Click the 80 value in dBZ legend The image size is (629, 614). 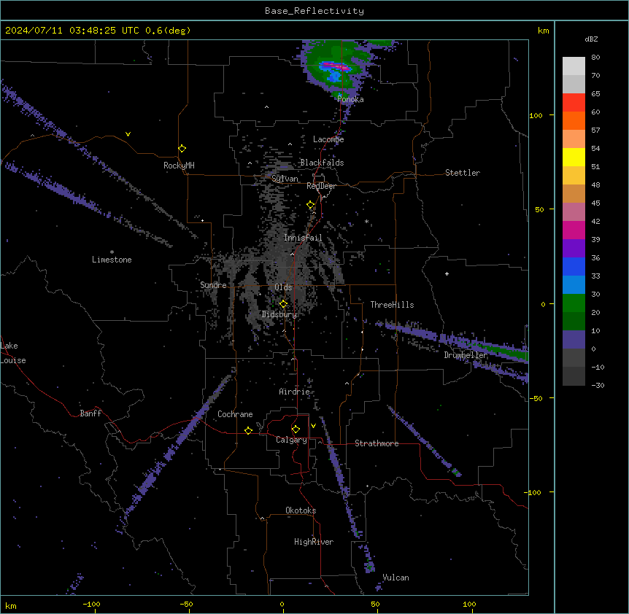click(x=595, y=58)
